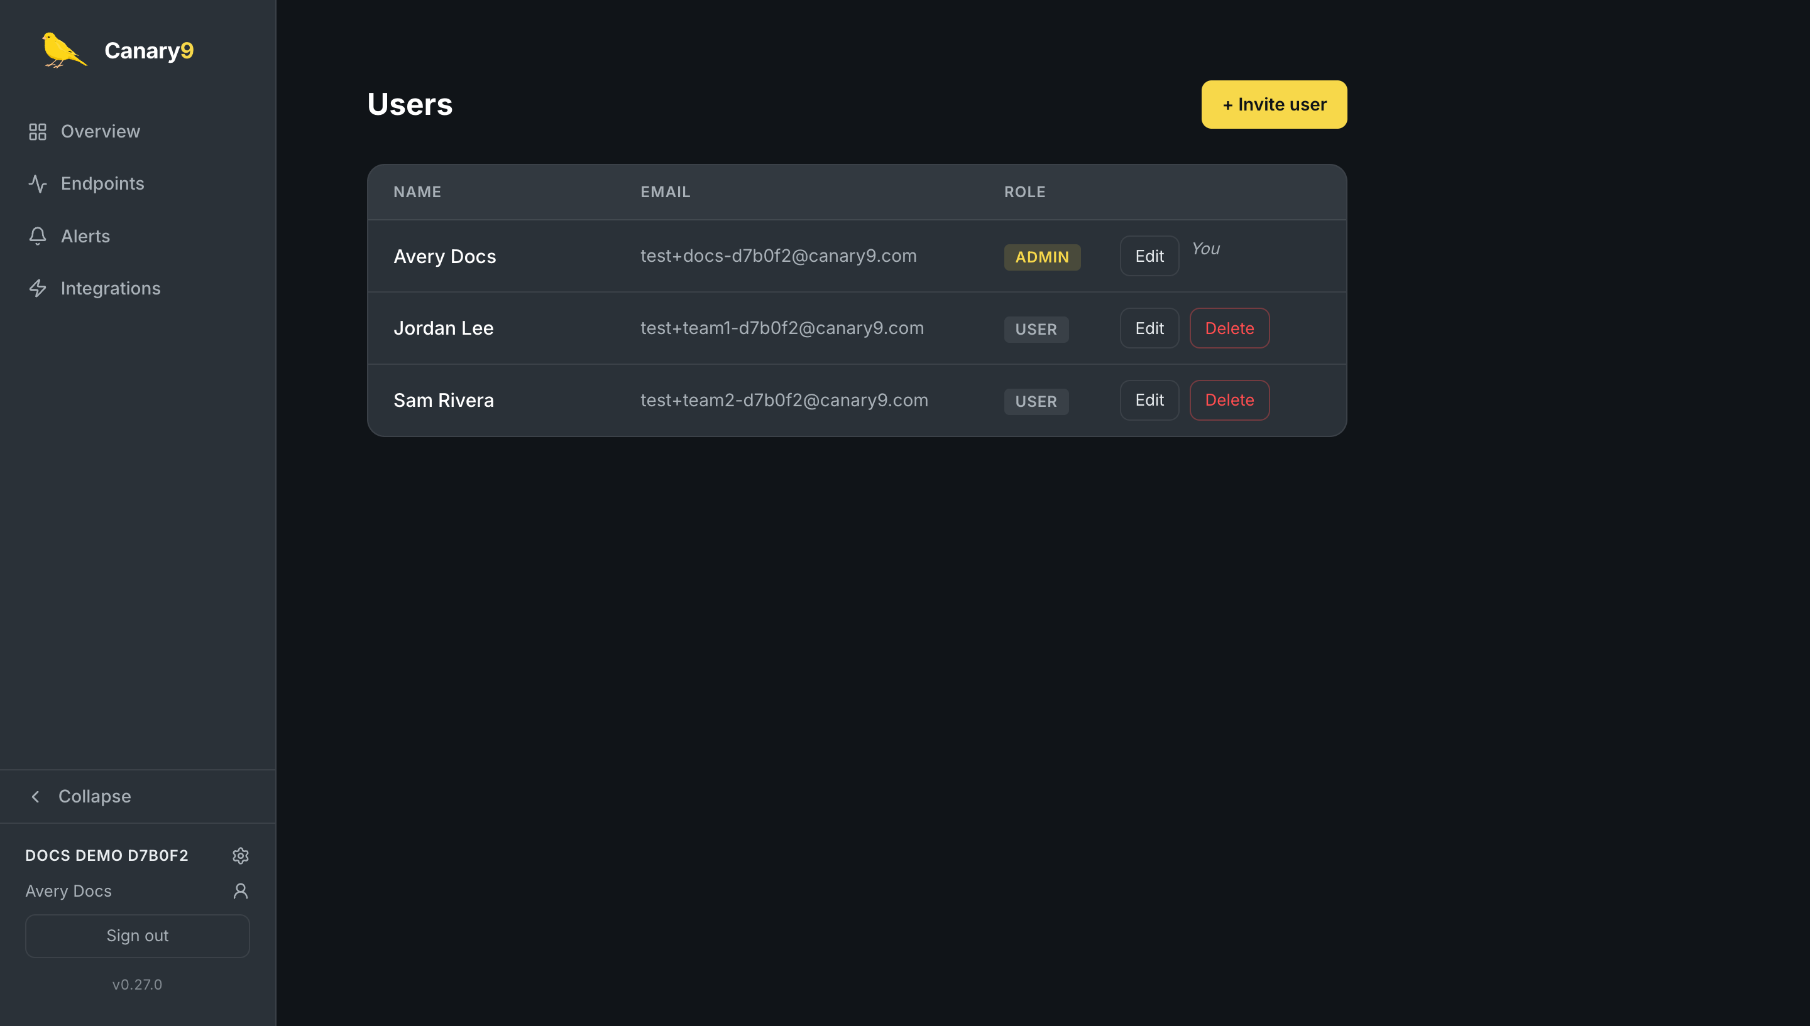Click the Overview grid icon

[x=37, y=132]
